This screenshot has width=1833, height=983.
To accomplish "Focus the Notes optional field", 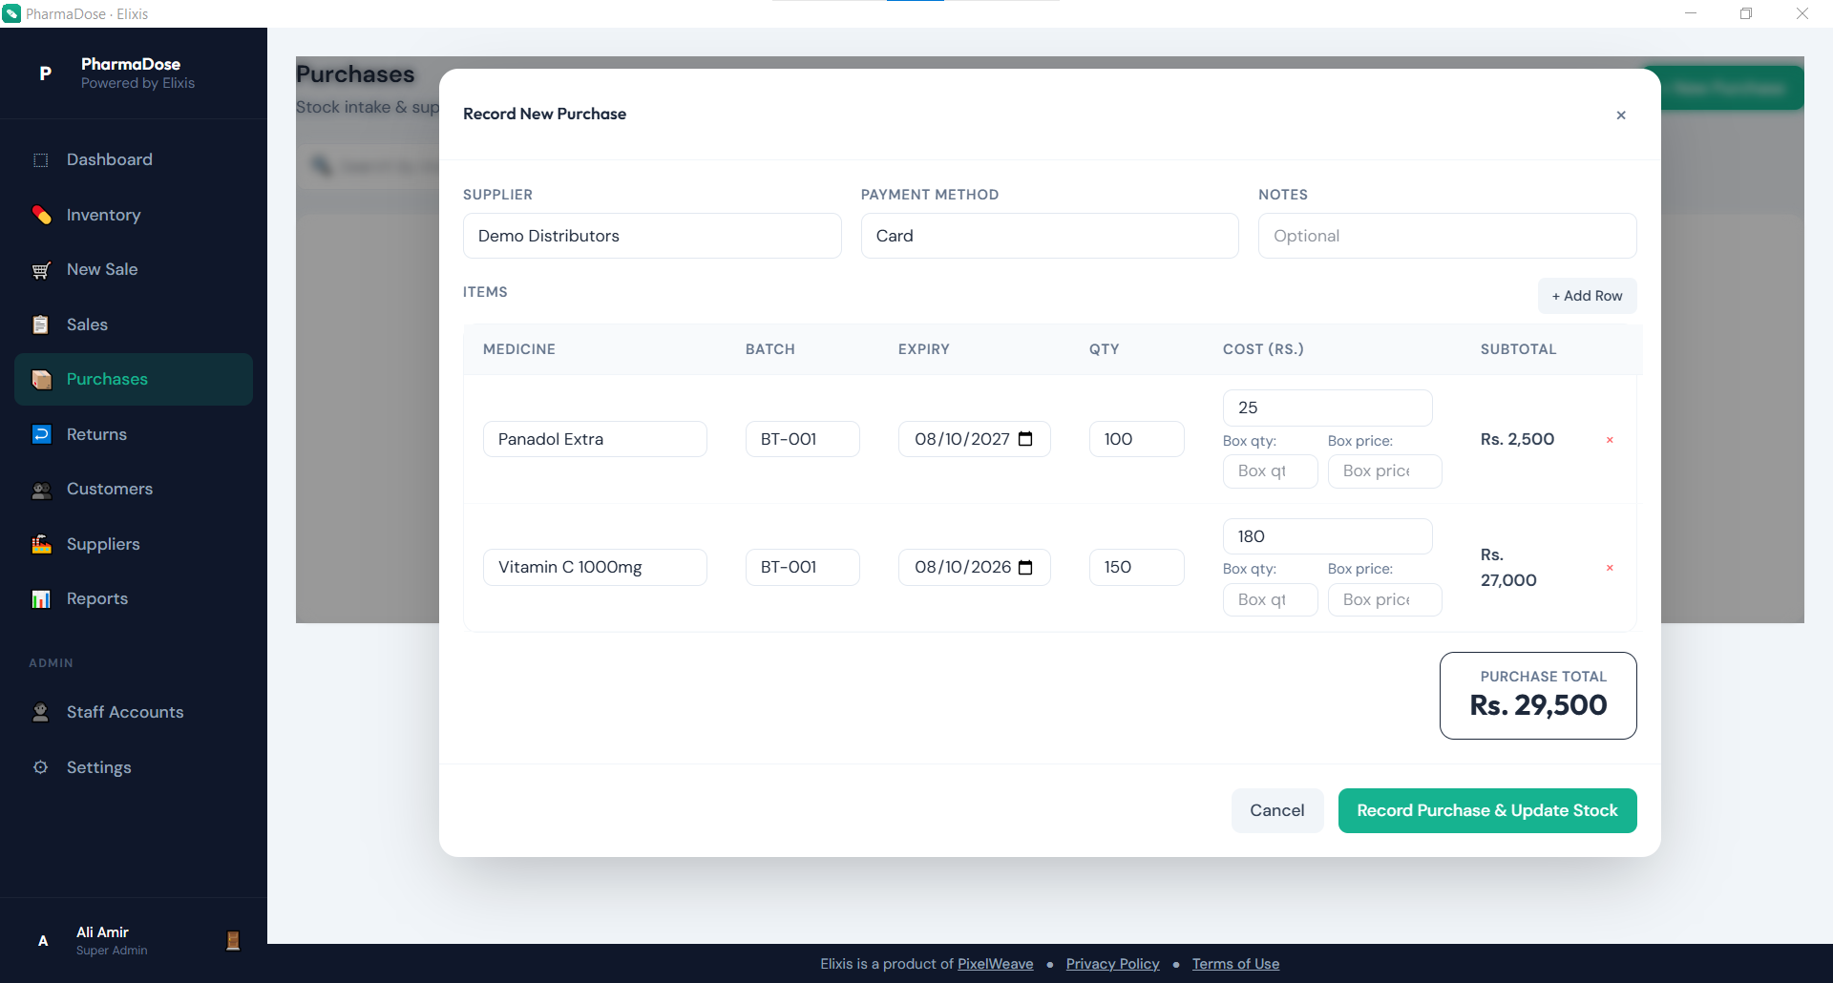I will tap(1447, 236).
